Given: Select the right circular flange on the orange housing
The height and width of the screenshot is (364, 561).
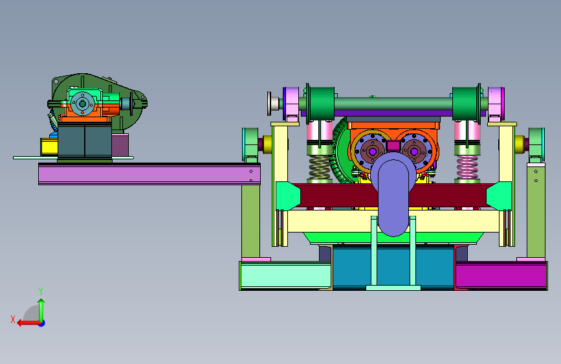Looking at the screenshot, I should (x=414, y=152).
